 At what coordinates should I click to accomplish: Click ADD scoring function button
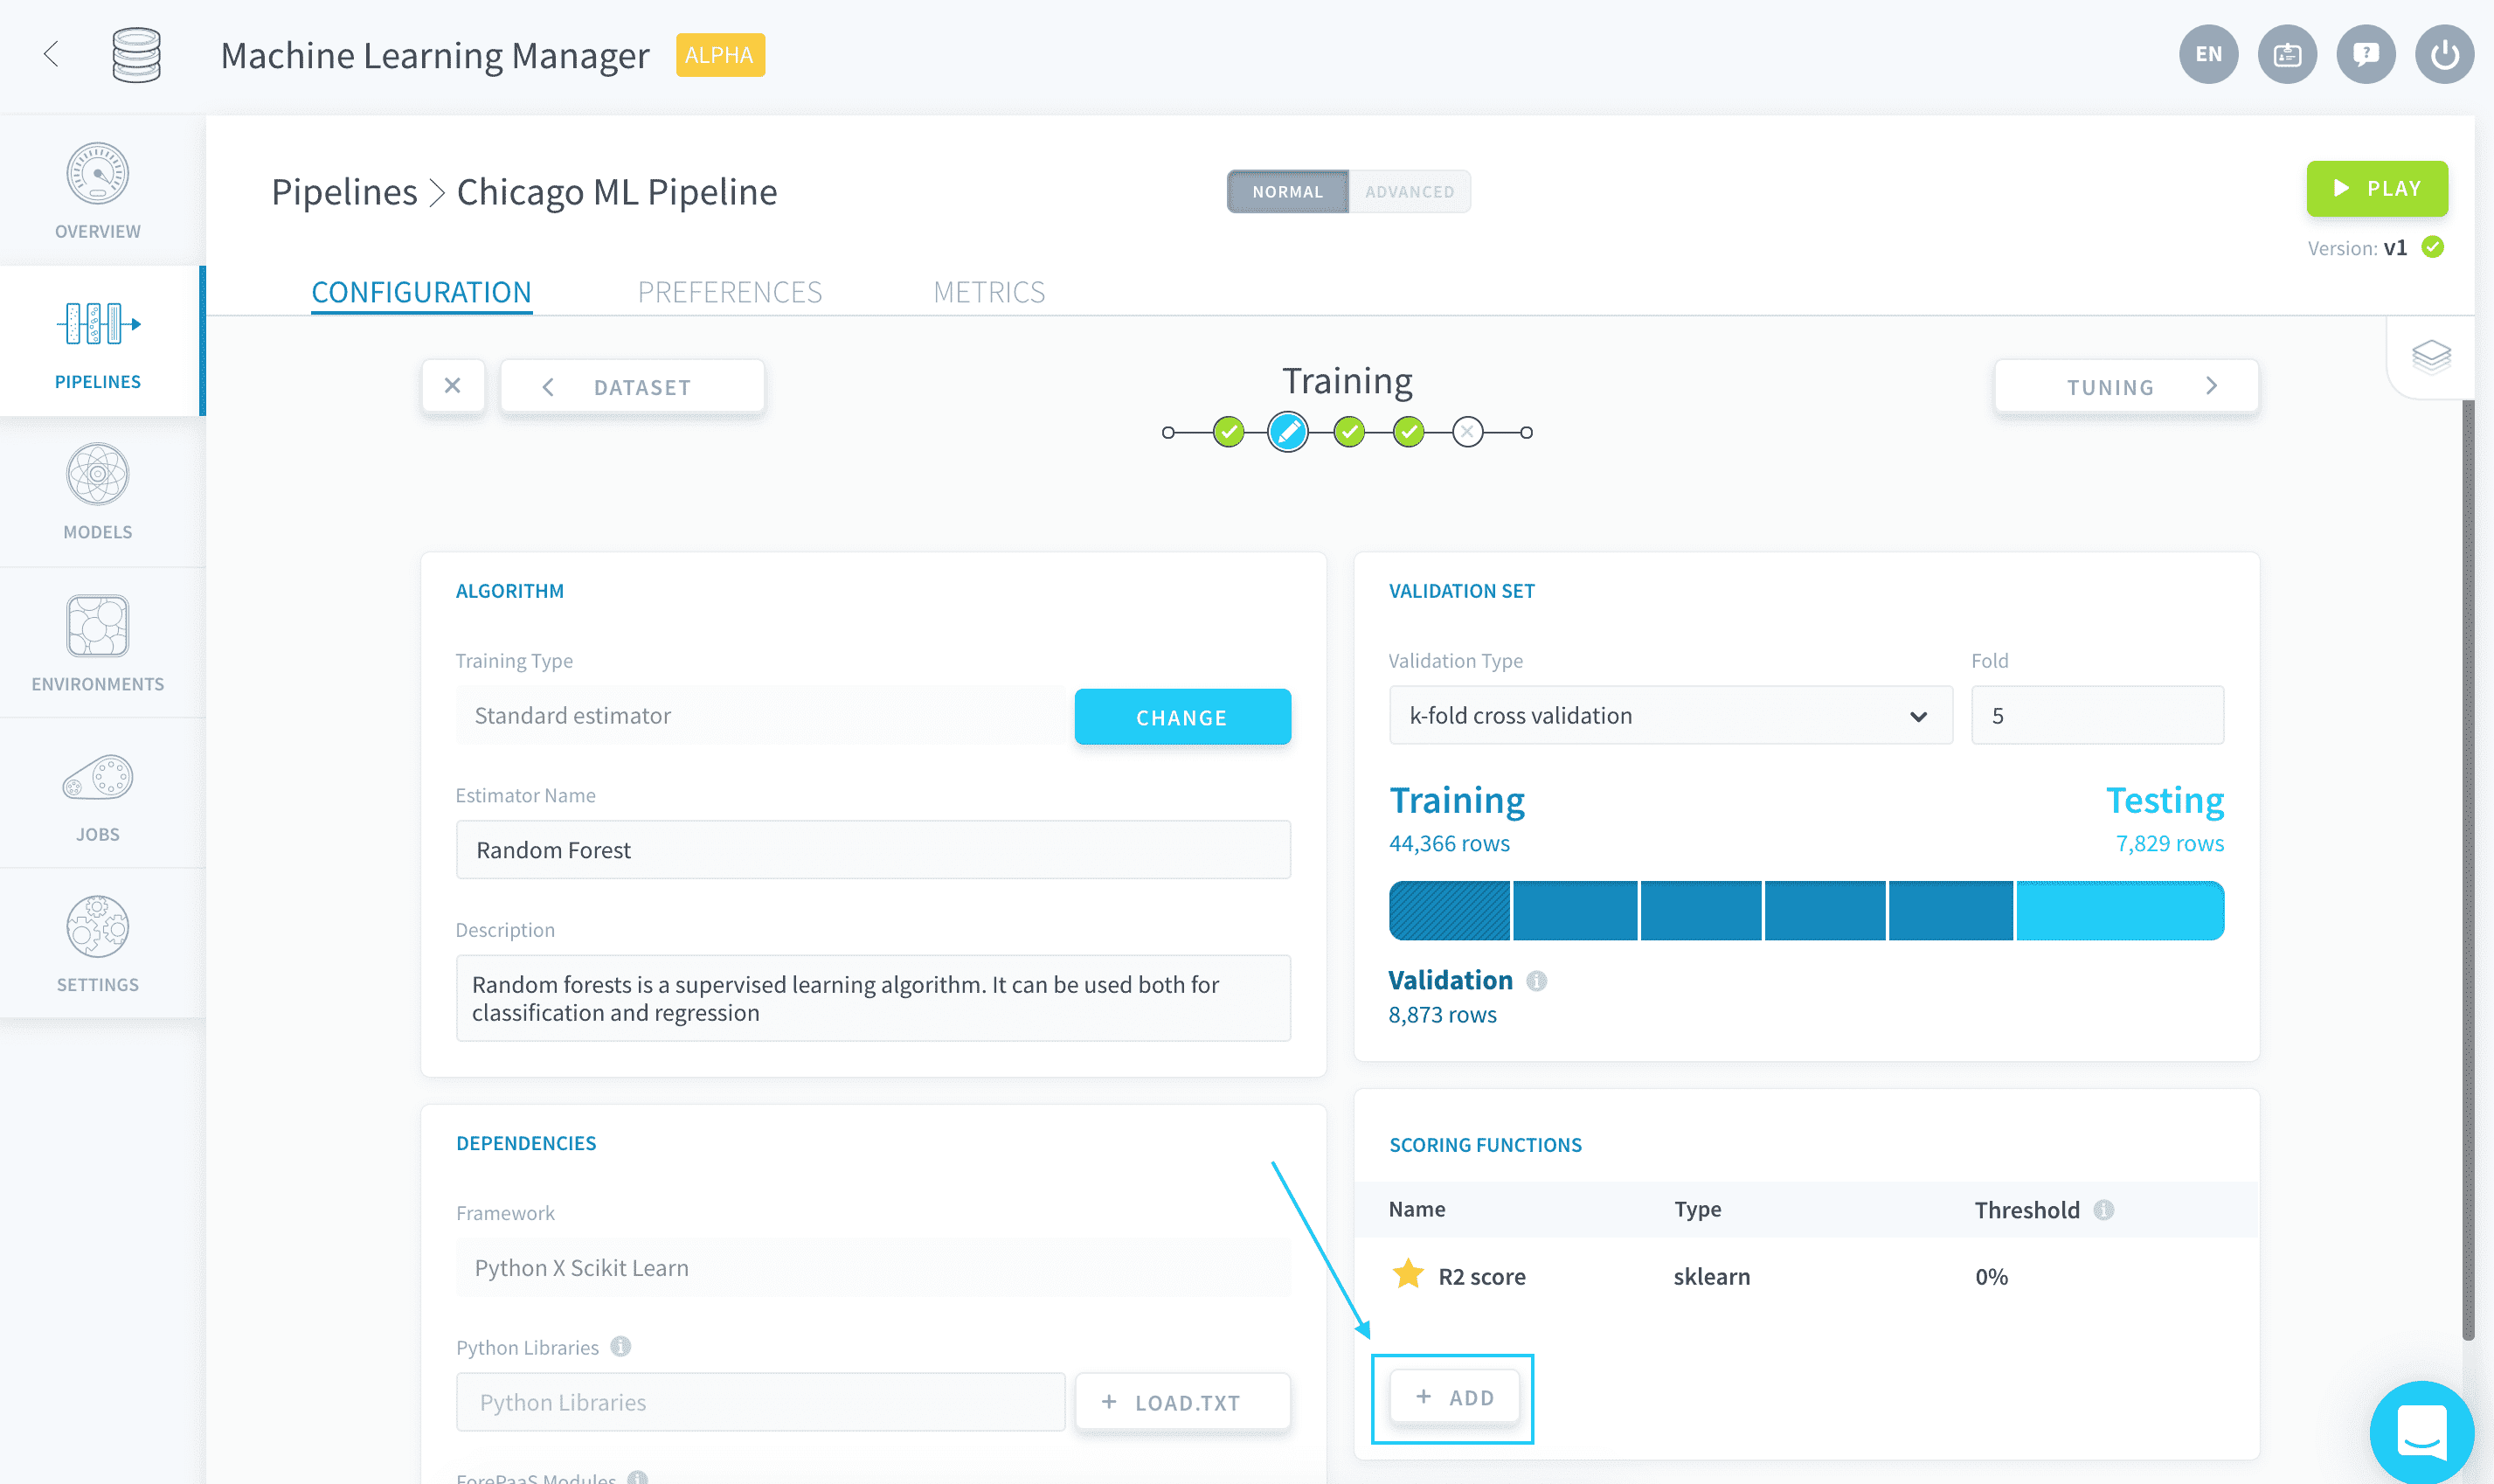point(1454,1397)
